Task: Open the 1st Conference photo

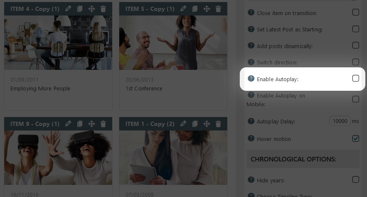Action: 173,43
